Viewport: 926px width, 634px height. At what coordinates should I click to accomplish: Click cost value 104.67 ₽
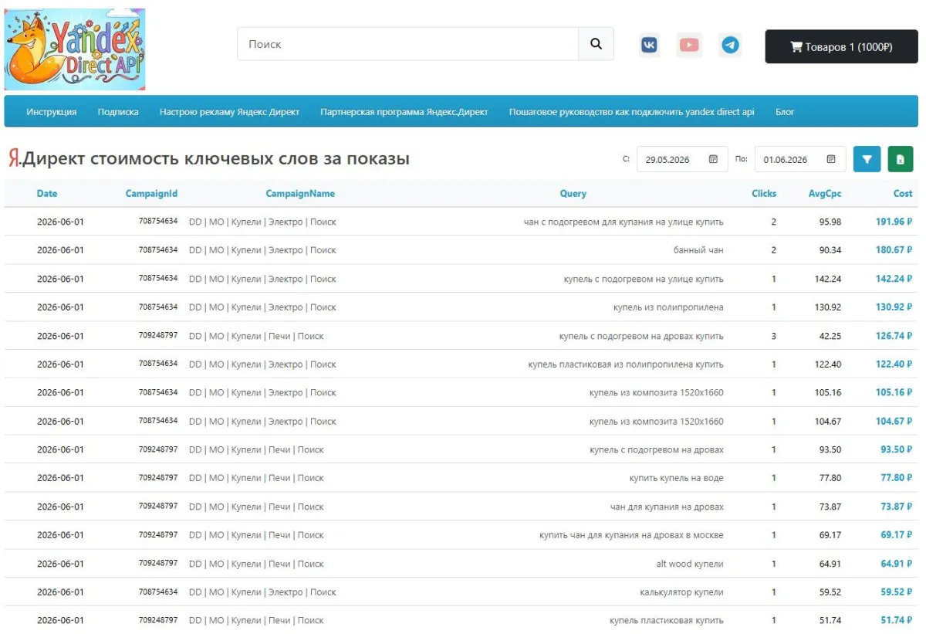click(x=894, y=421)
